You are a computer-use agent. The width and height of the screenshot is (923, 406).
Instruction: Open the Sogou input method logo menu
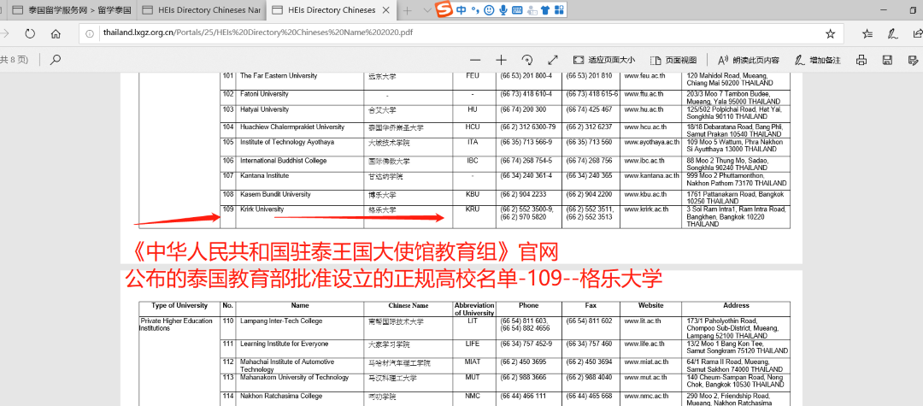click(445, 9)
